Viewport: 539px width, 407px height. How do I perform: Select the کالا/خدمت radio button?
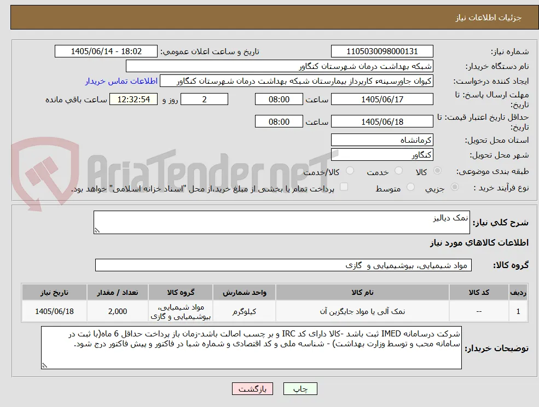350,171
